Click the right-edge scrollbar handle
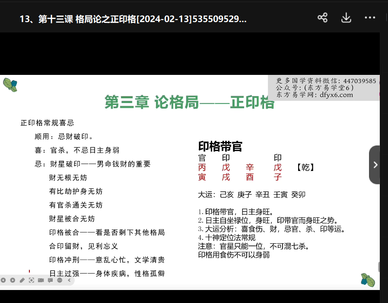The width and height of the screenshot is (388, 303). tap(379, 267)
